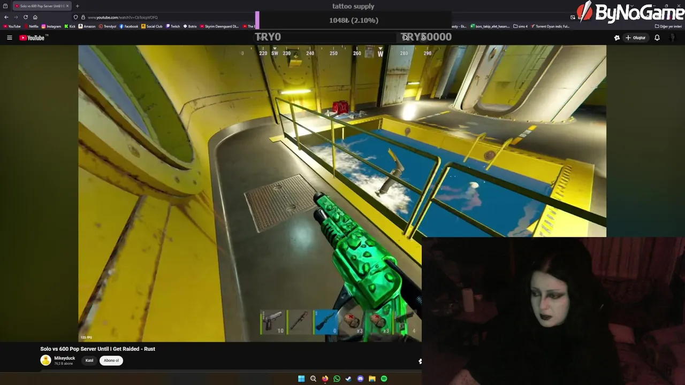The height and width of the screenshot is (385, 685).
Task: Open Steam from the taskbar
Action: [x=348, y=379]
